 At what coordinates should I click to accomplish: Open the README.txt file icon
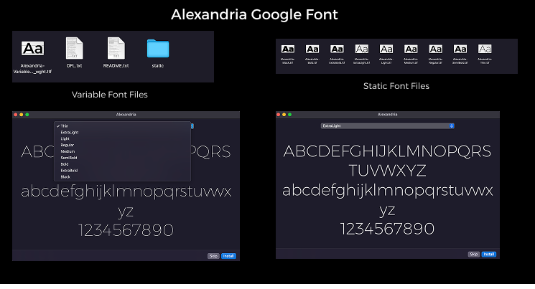[116, 48]
